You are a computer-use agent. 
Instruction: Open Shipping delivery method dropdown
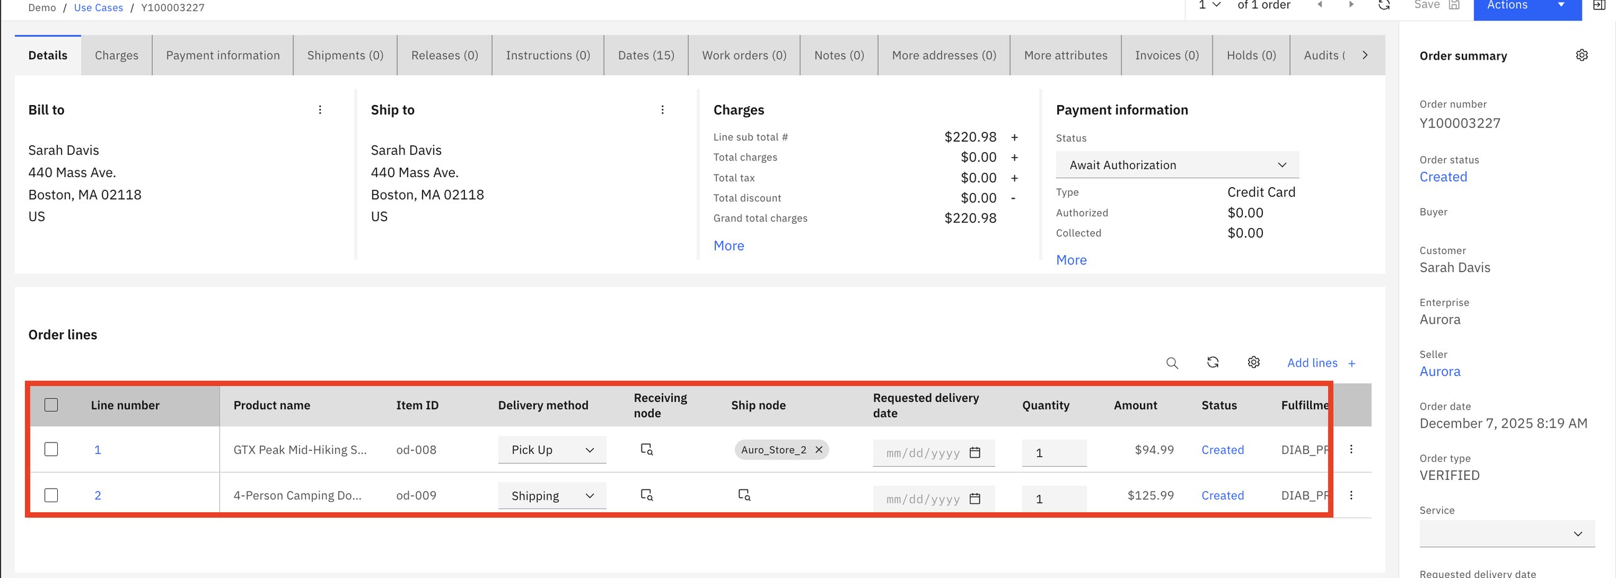click(x=552, y=496)
